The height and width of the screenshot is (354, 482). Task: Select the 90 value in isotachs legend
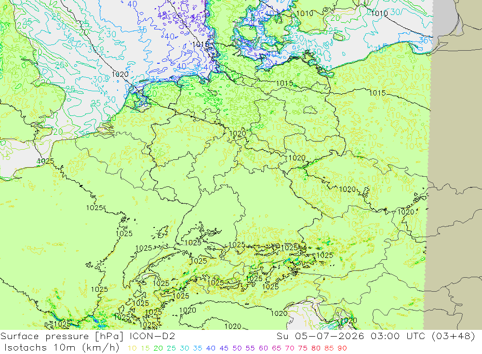point(342,348)
